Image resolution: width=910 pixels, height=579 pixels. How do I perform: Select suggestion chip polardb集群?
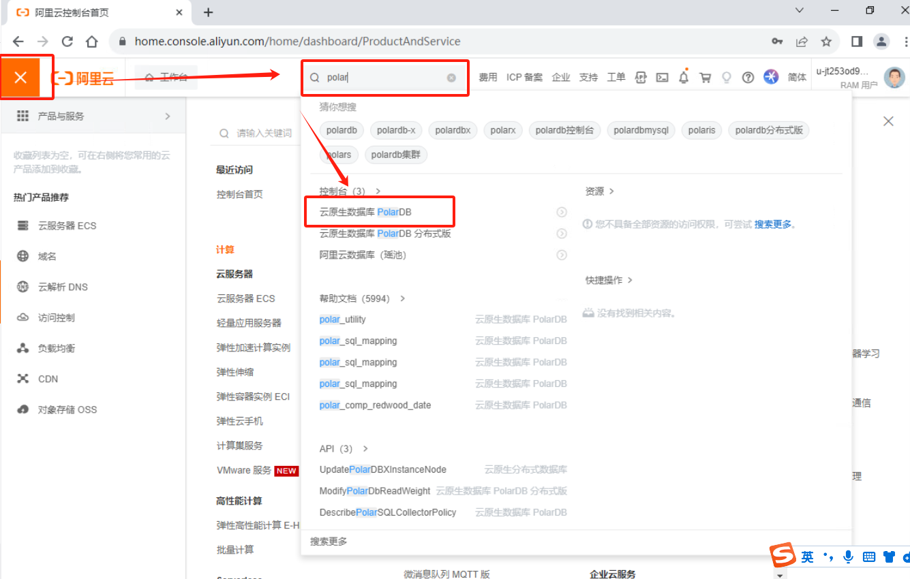(x=395, y=155)
